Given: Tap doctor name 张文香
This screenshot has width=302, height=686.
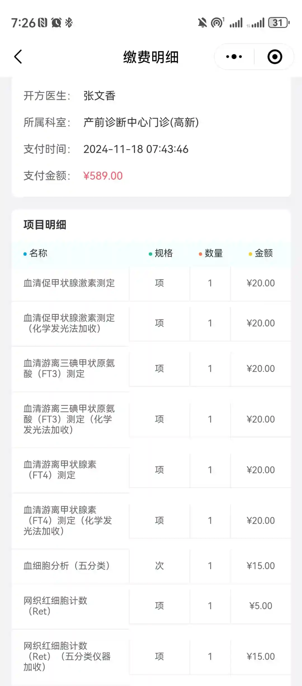Looking at the screenshot, I should click(99, 96).
